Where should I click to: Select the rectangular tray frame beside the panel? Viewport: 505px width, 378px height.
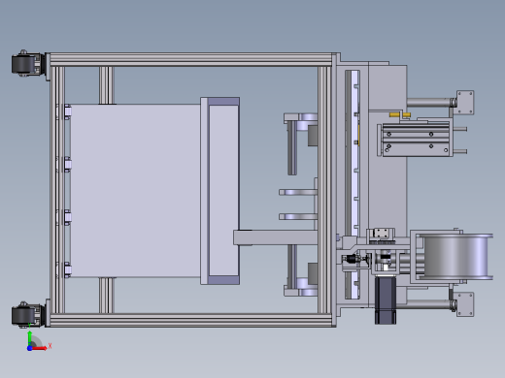pos(220,191)
